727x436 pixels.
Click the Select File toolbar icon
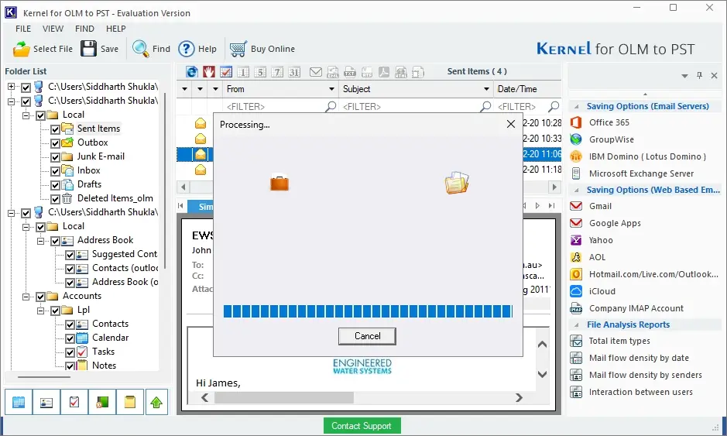[22, 49]
